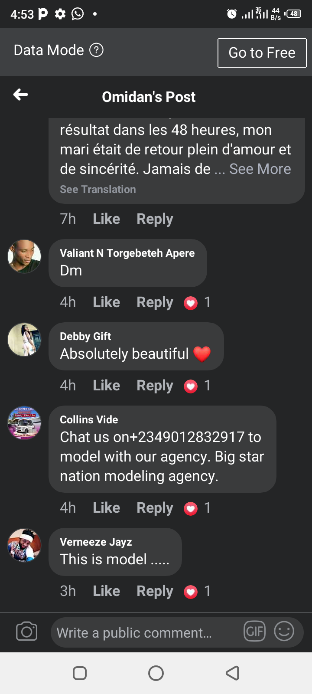Screen dimensions: 312x694
Task: Reply to Debby Gift's comment
Action: point(155,386)
